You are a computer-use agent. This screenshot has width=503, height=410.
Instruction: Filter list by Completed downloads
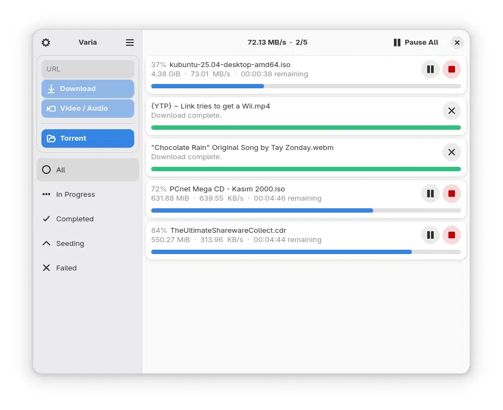pos(88,219)
